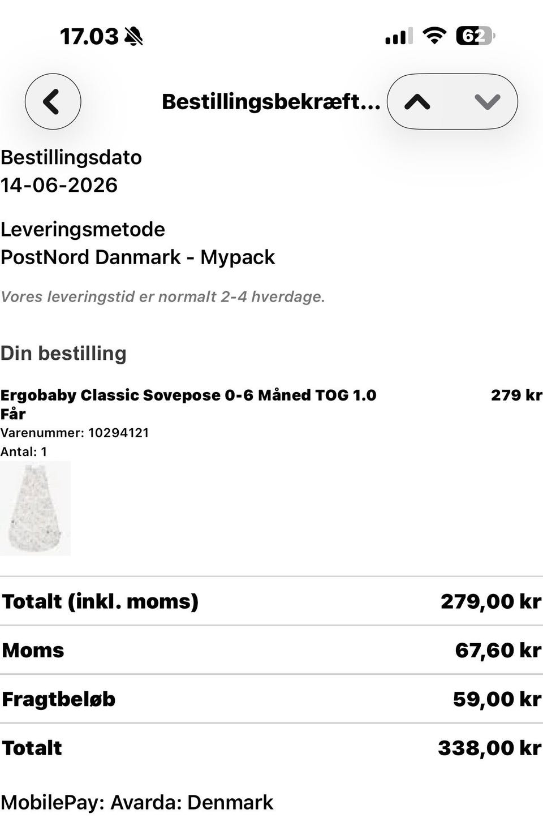The image size is (543, 835).
Task: Tap PostNord Danmark - Mypack delivery method
Action: point(137,257)
